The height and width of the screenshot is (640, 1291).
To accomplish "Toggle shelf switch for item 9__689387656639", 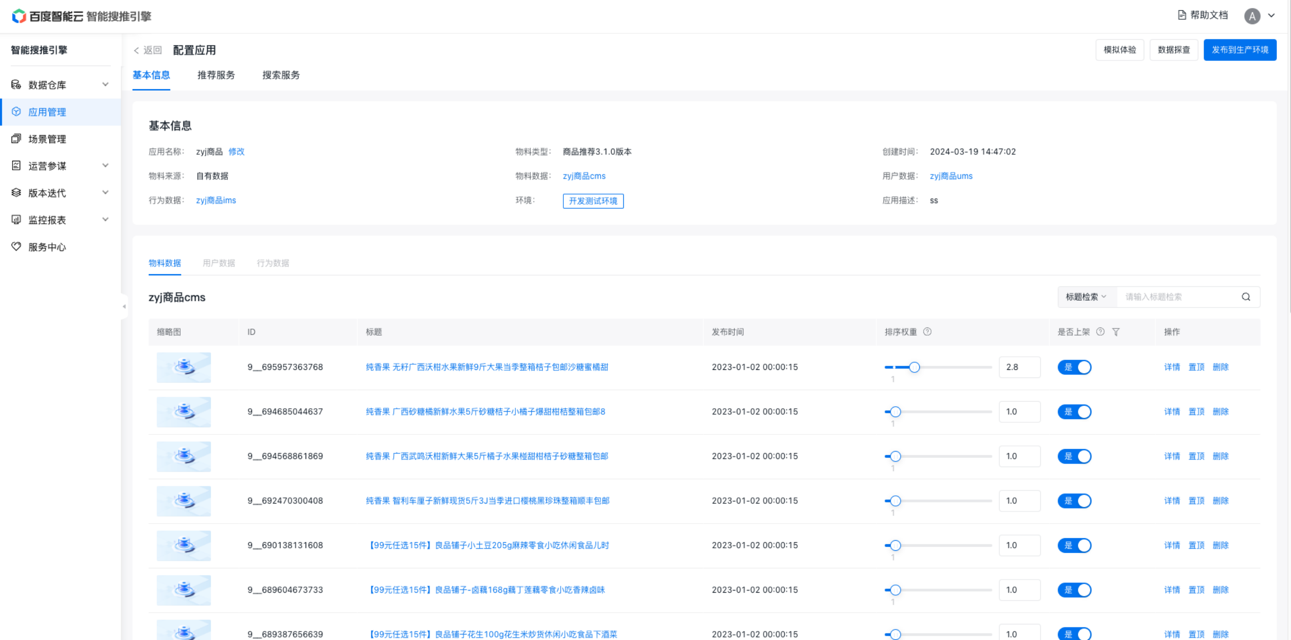I will tap(1074, 634).
